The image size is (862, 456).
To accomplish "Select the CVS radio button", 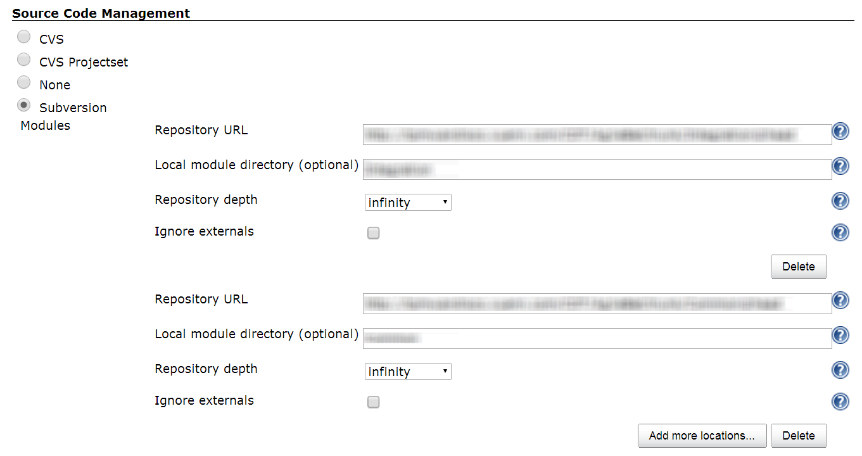I will coord(24,37).
